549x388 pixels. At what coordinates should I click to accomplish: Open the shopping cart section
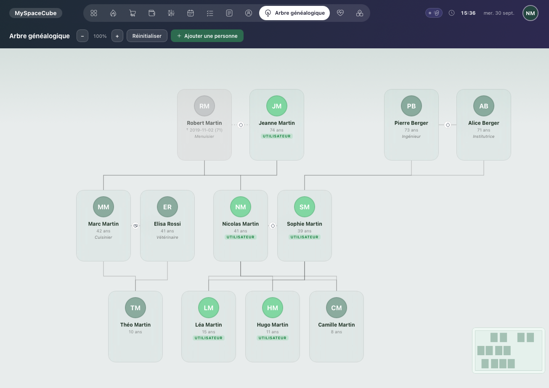click(133, 13)
